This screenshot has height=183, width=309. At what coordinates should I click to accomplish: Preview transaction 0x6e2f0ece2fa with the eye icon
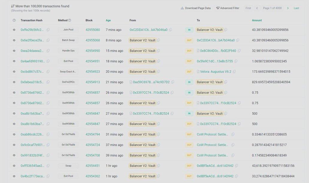pos(14,40)
